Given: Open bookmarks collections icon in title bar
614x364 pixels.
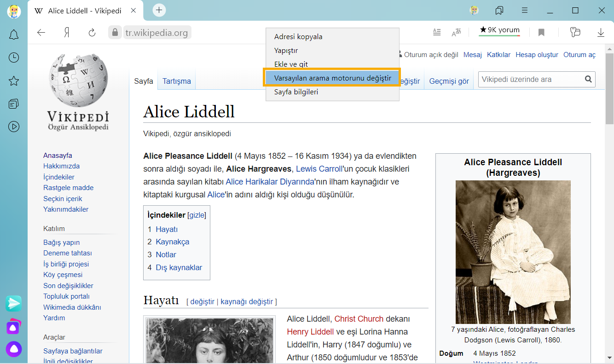Looking at the screenshot, I should coord(499,10).
